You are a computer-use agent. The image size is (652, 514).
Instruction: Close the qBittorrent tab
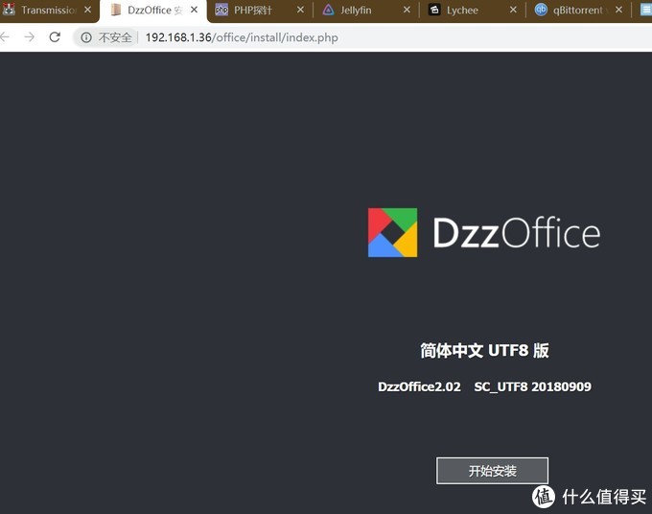click(x=619, y=10)
